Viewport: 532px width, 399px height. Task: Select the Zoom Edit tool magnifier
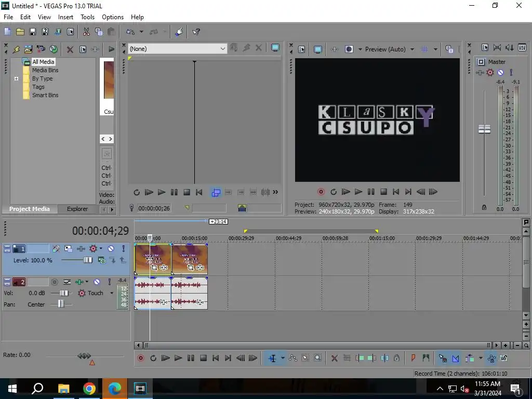pos(317,358)
